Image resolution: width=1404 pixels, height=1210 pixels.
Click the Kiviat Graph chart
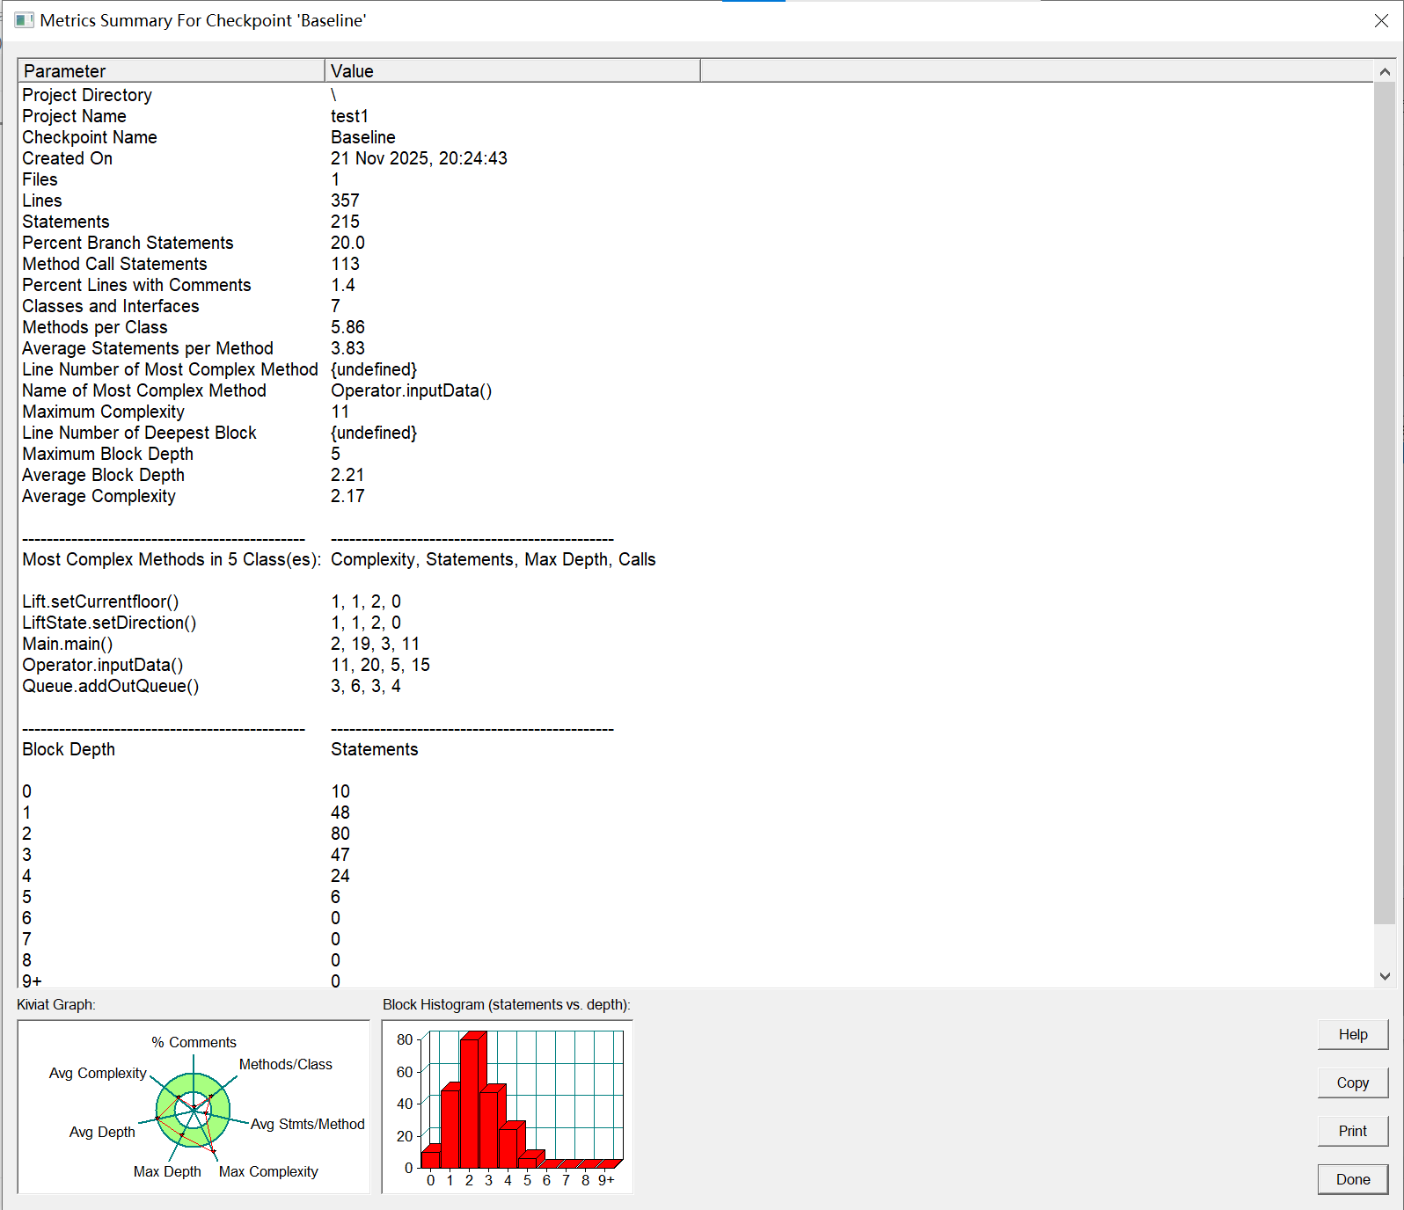(x=194, y=1107)
